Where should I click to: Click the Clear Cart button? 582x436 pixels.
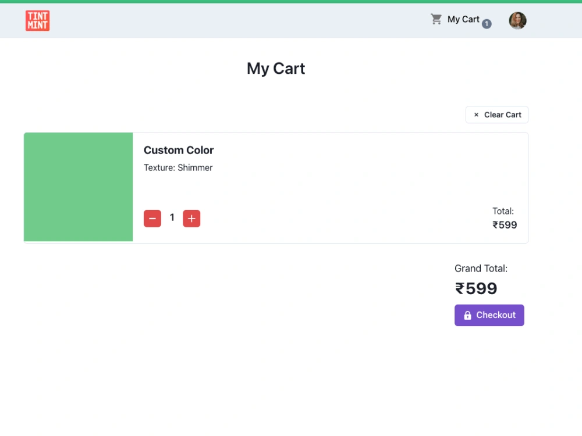coord(496,115)
